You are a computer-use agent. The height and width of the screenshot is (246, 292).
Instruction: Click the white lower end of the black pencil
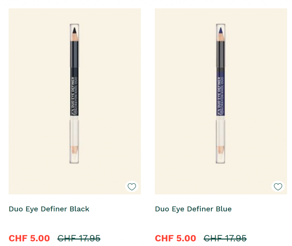click(74, 134)
